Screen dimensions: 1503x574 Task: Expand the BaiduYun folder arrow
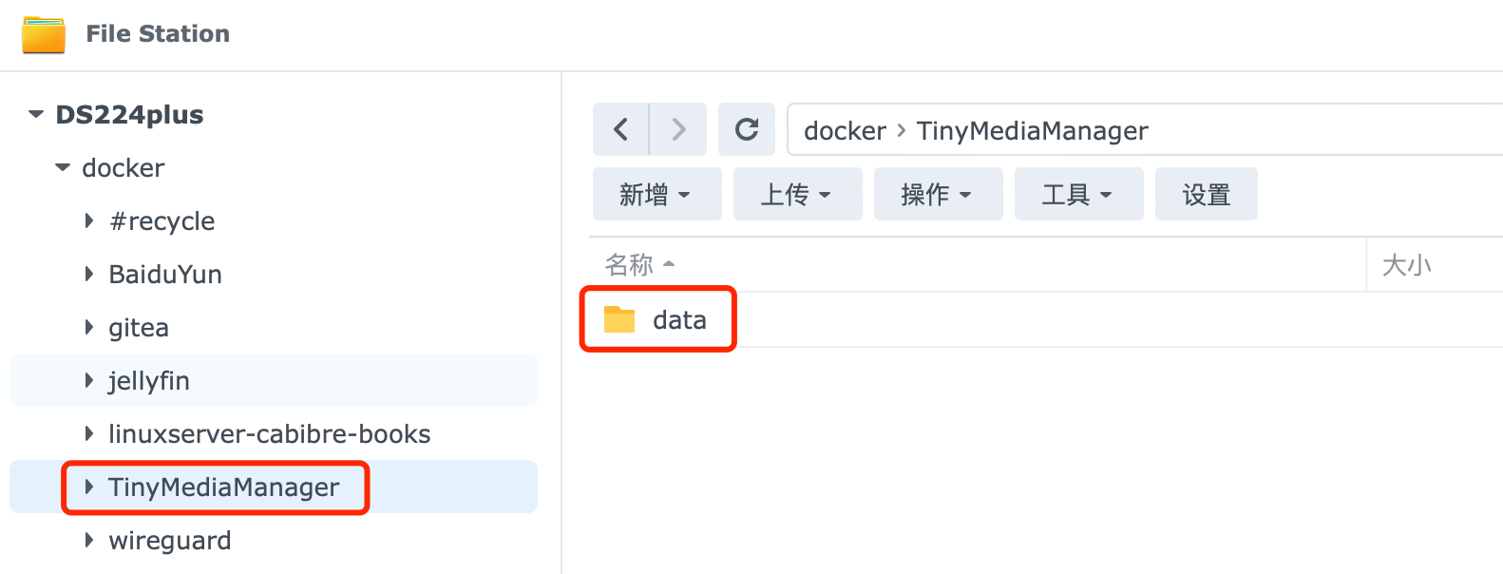click(x=89, y=275)
